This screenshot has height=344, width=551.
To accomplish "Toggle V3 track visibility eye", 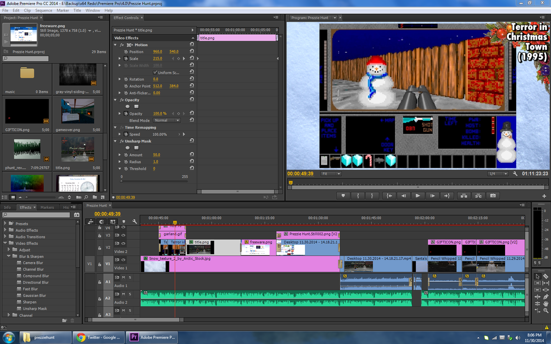I will pos(123,235).
